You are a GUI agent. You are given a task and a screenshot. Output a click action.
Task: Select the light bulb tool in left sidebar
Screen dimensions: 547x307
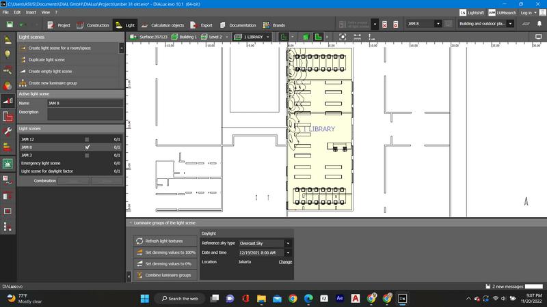8,55
